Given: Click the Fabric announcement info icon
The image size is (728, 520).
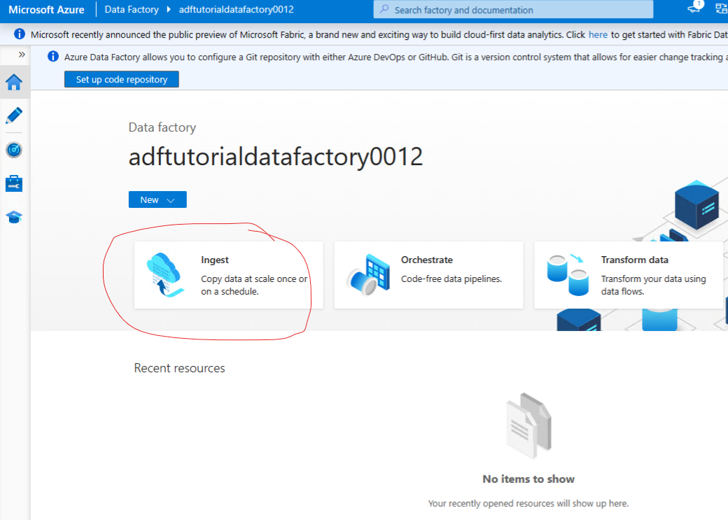Looking at the screenshot, I should tap(20, 34).
